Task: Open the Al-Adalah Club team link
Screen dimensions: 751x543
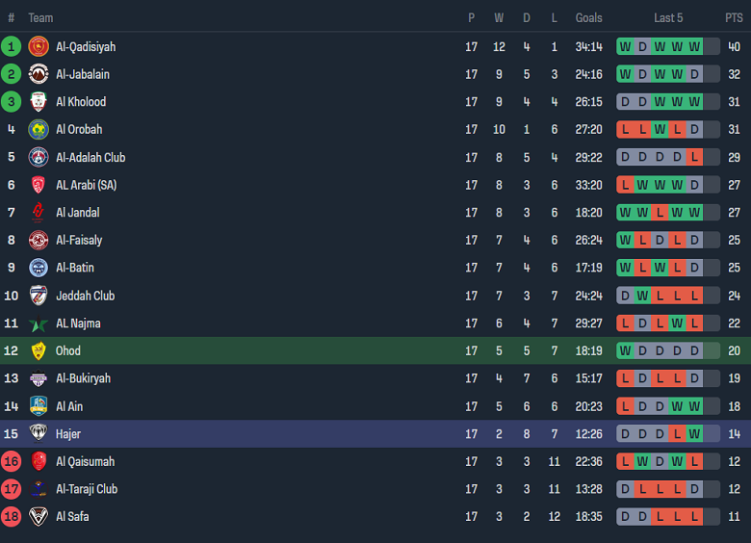Action: click(x=91, y=157)
